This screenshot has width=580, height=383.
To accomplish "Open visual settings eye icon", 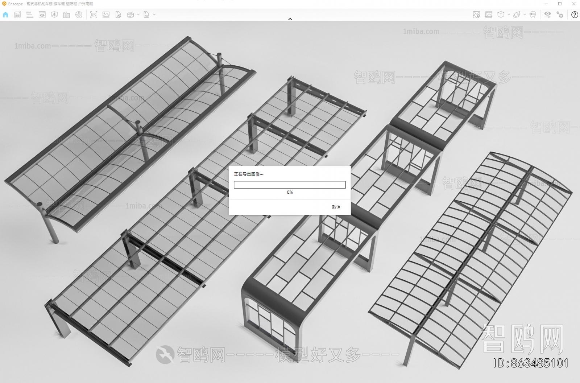I will pyautogui.click(x=547, y=15).
